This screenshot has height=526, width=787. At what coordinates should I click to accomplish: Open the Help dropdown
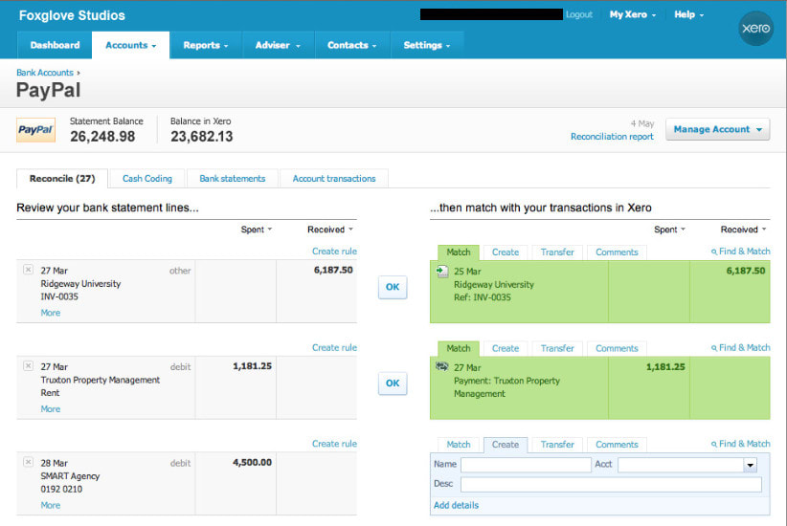click(688, 14)
